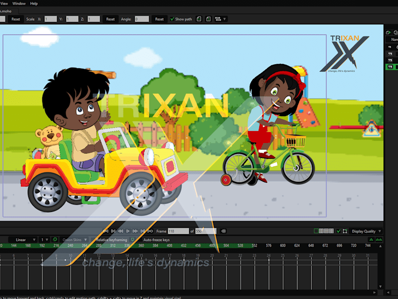Click frame 168 on timeline ruler
Image resolution: width=398 pixels, height=299 pixels.
28,246
